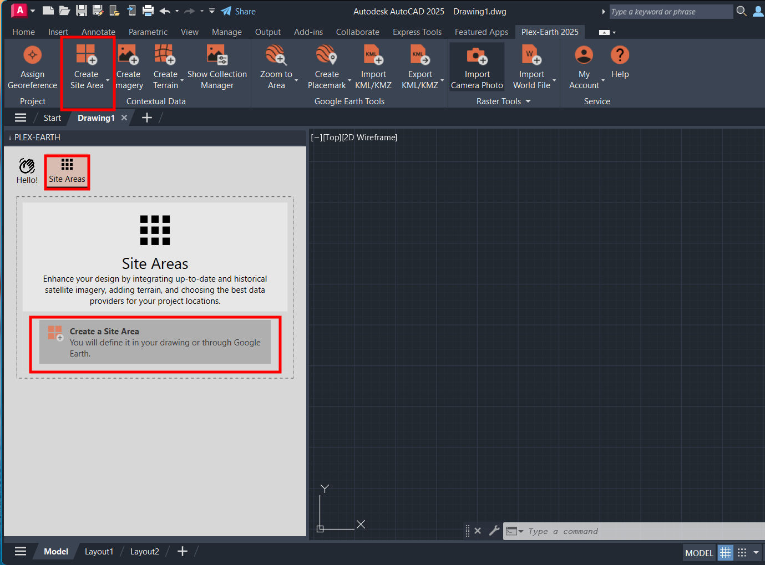
Task: Click the Undo arrow icon
Action: coord(165,11)
